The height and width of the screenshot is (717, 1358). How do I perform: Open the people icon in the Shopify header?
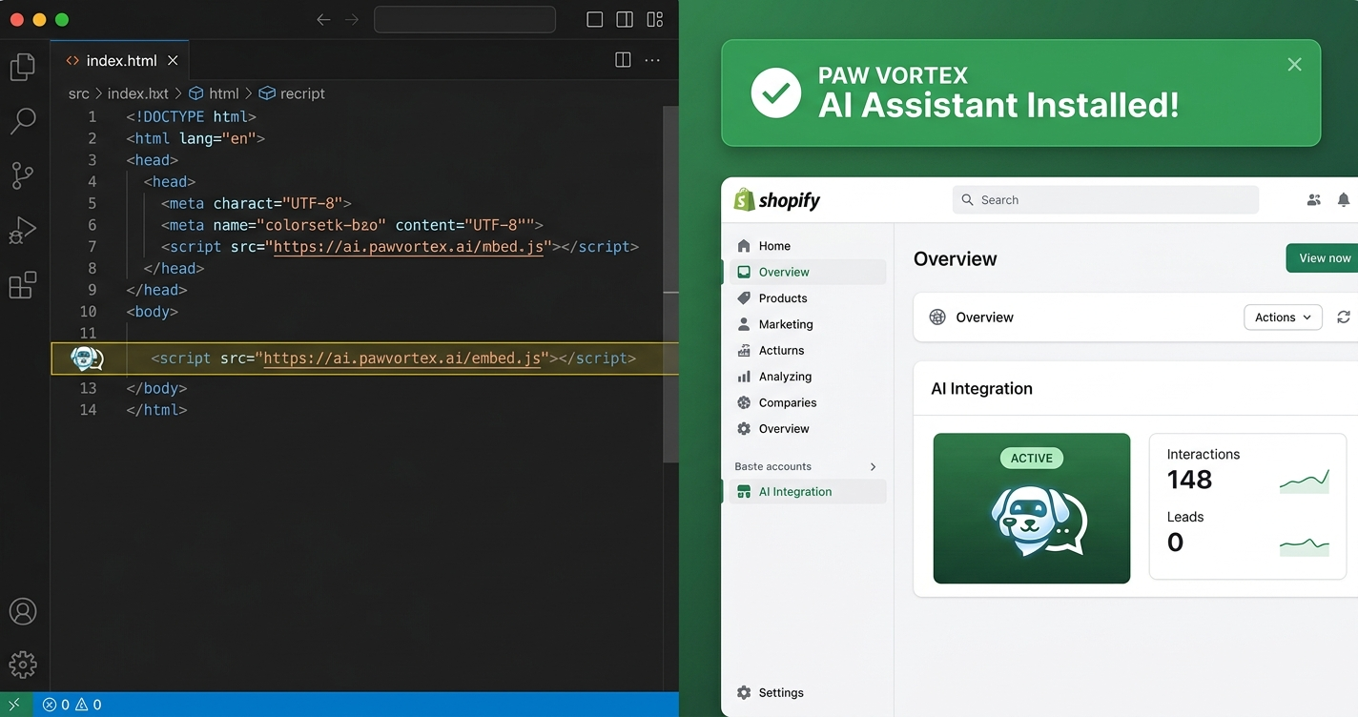(x=1313, y=199)
